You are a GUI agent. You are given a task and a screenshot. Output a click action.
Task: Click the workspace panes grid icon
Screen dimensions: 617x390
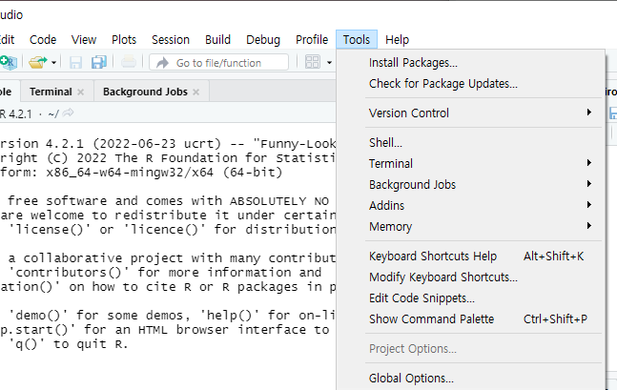pyautogui.click(x=312, y=62)
